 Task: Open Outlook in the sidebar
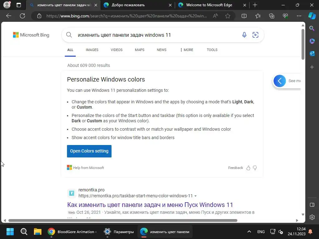[x=312, y=54]
